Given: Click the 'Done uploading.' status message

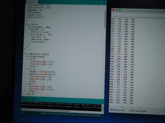Looking at the screenshot, I should click(29, 99).
